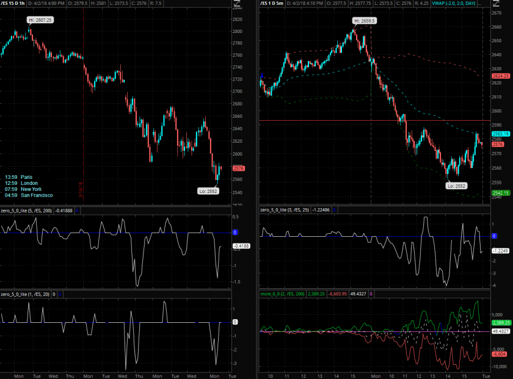This screenshot has width=513, height=379.
Task: Click the blue arrow marker on the 5m chart
Action: click(x=262, y=77)
